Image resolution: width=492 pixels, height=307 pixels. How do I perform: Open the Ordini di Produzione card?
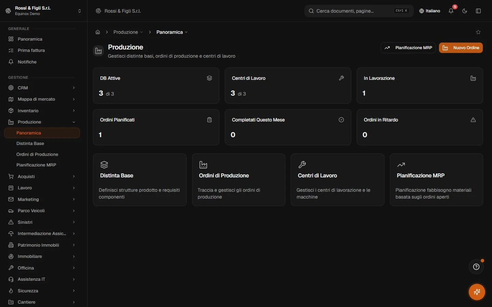pos(238,180)
